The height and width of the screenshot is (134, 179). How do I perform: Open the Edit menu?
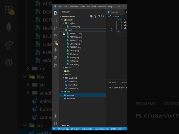point(65,6)
